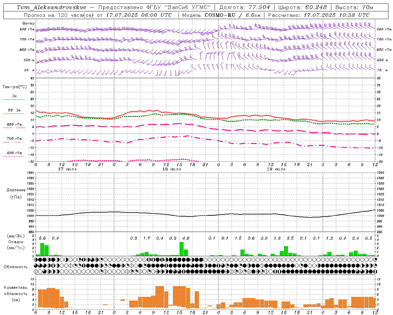Click the '4.8' precipitation amount value
This screenshot has width=393, height=315.
(x=186, y=238)
